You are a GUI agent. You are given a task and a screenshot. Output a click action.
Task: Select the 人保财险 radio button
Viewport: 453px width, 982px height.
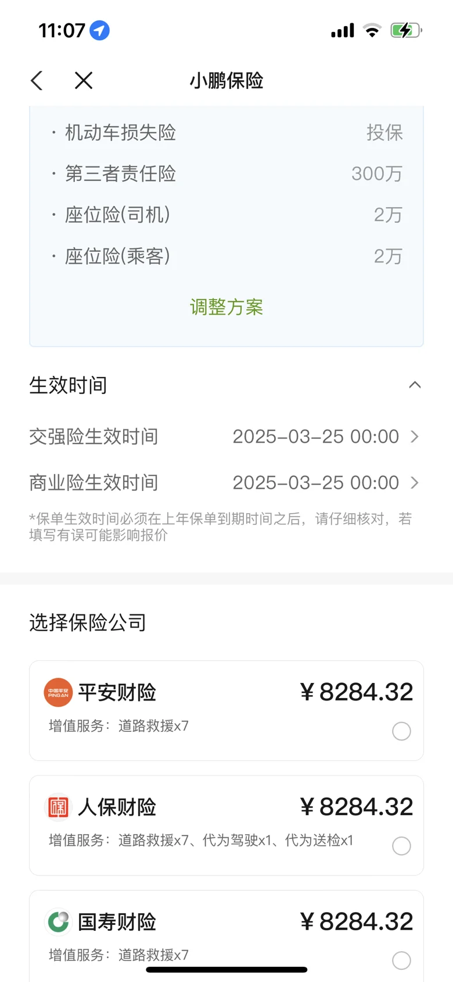pos(401,845)
